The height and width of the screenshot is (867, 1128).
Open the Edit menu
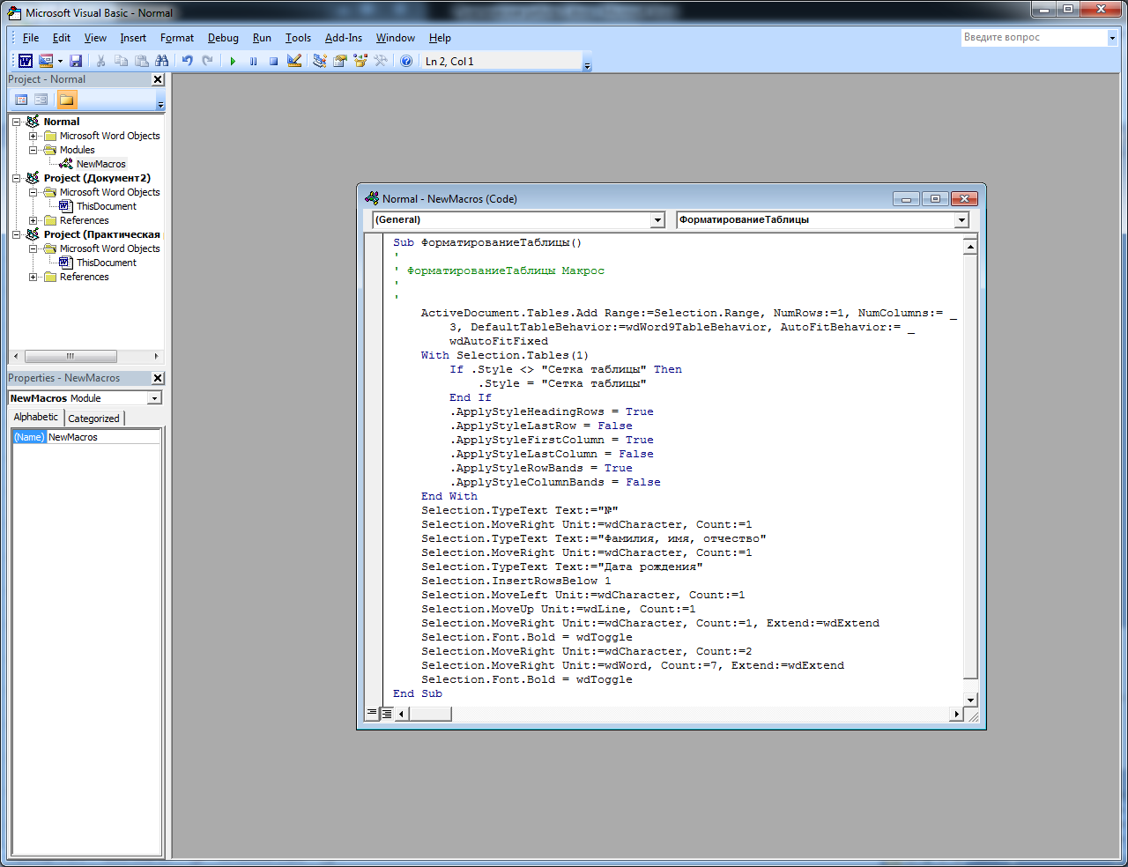62,38
